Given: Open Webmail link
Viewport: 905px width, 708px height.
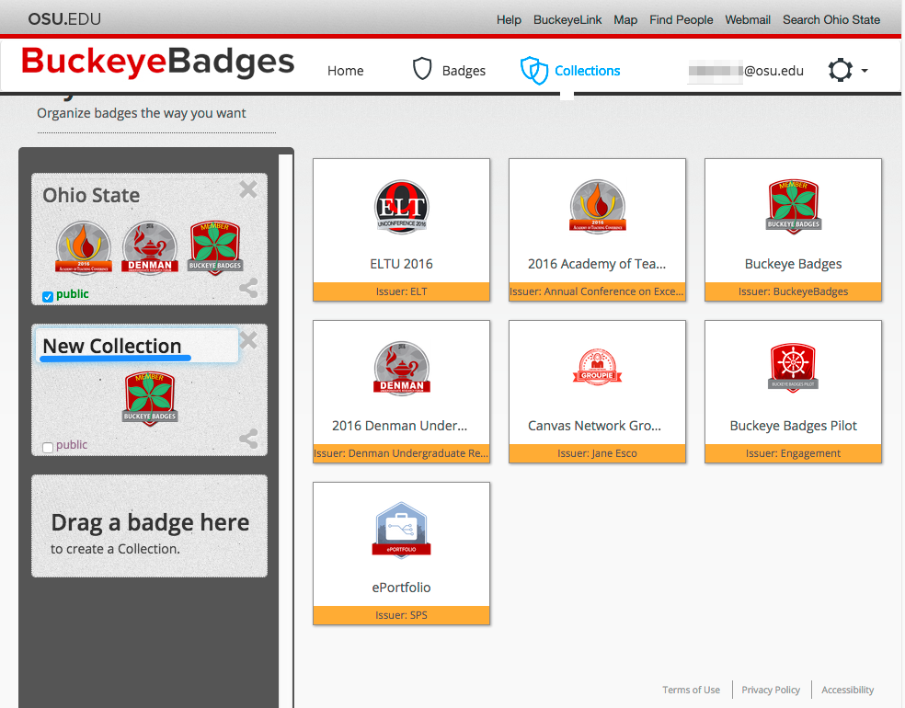Looking at the screenshot, I should (x=748, y=19).
